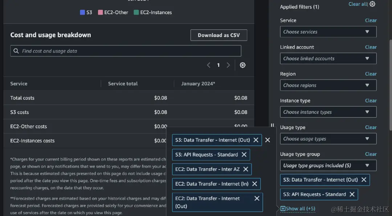
Task: Clear the Linked account filter
Action: 371,47
